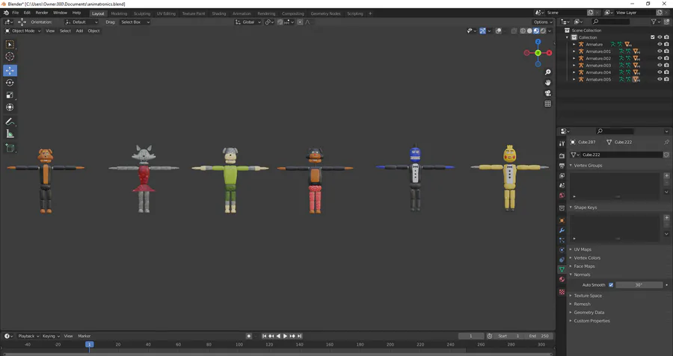Click the zoom magnifier viewport icon

coord(547,72)
